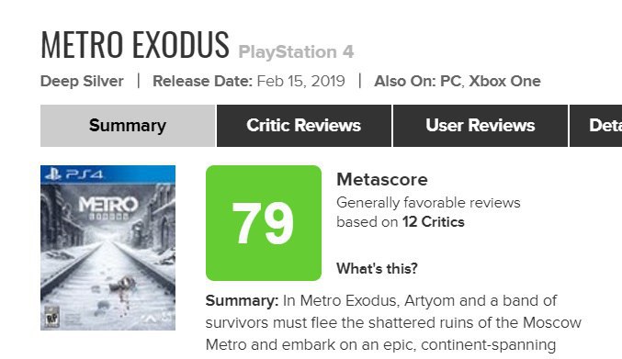Image resolution: width=622 pixels, height=359 pixels.
Task: Click the Feb 15, 2019 release date
Action: tap(300, 81)
